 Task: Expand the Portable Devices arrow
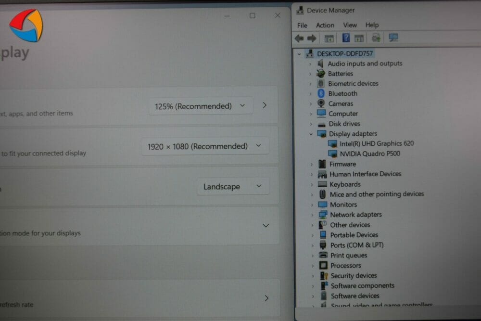(x=312, y=235)
